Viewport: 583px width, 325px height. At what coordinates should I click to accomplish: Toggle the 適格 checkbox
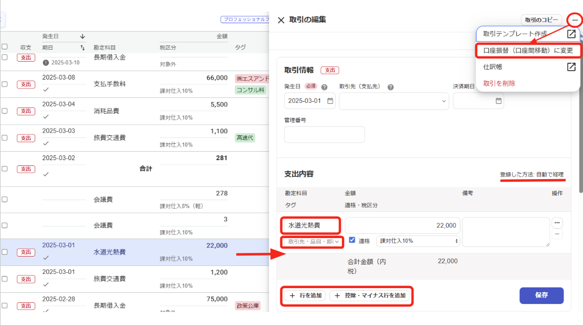point(353,240)
